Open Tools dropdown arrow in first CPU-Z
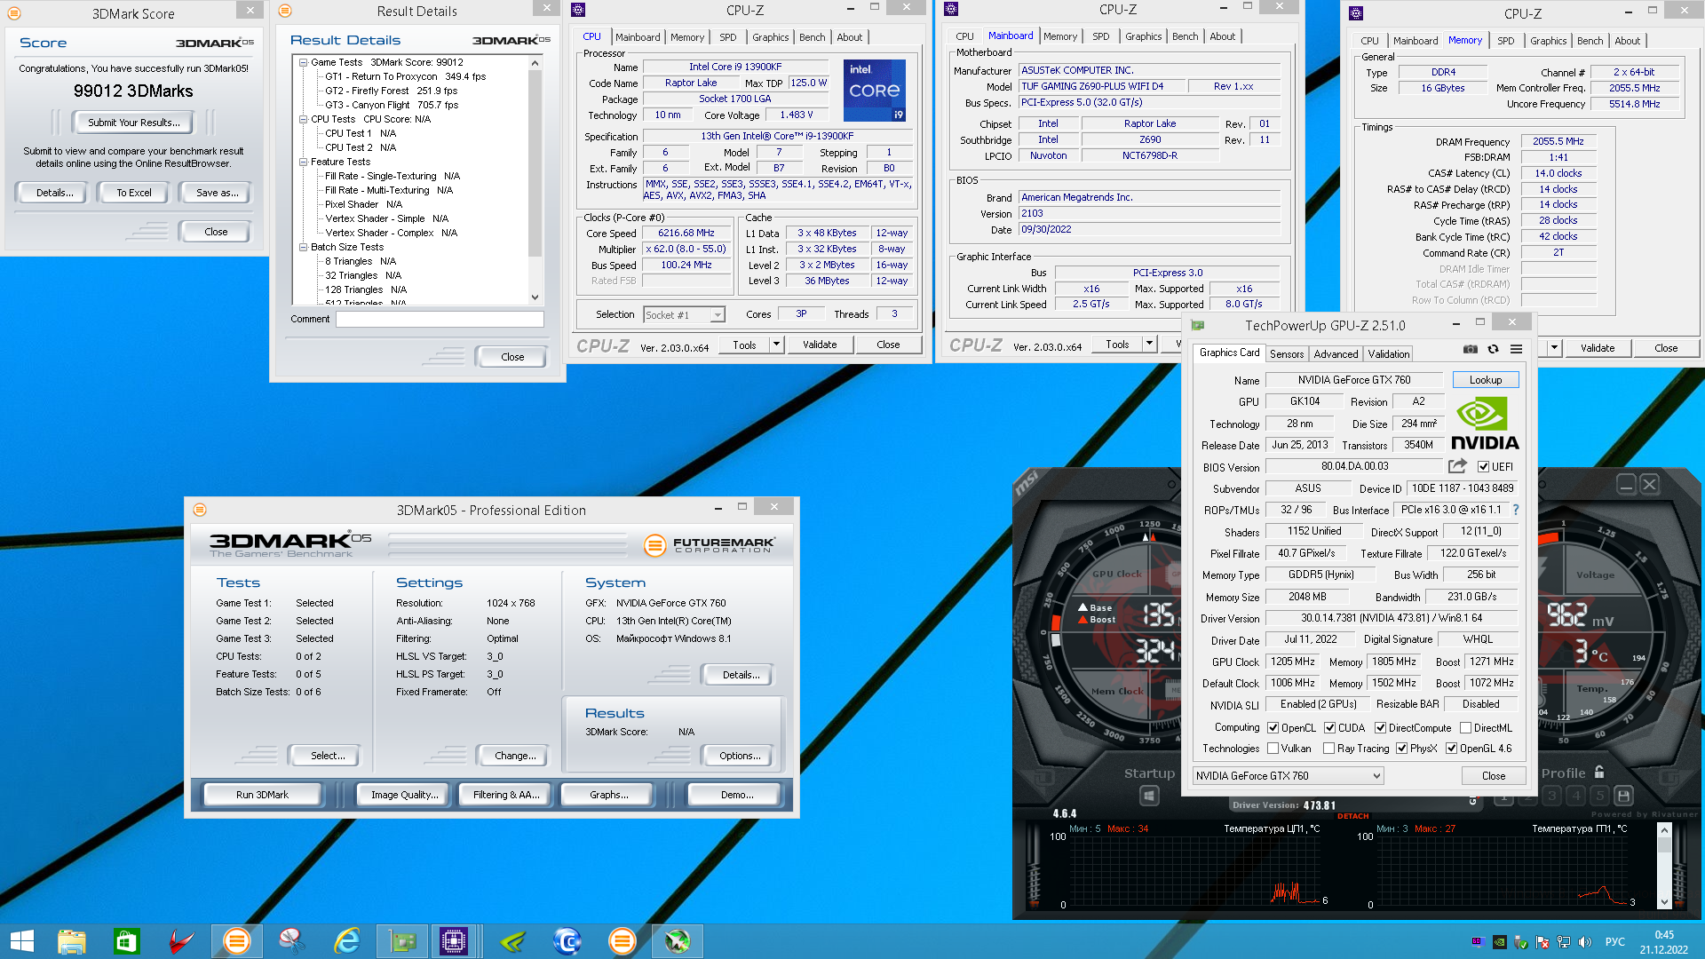Viewport: 1705px width, 959px height. 776,345
